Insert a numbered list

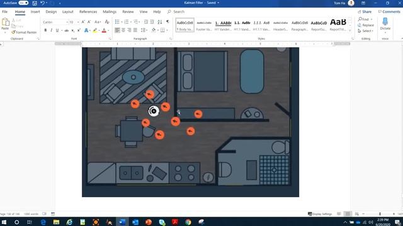[x=127, y=22]
